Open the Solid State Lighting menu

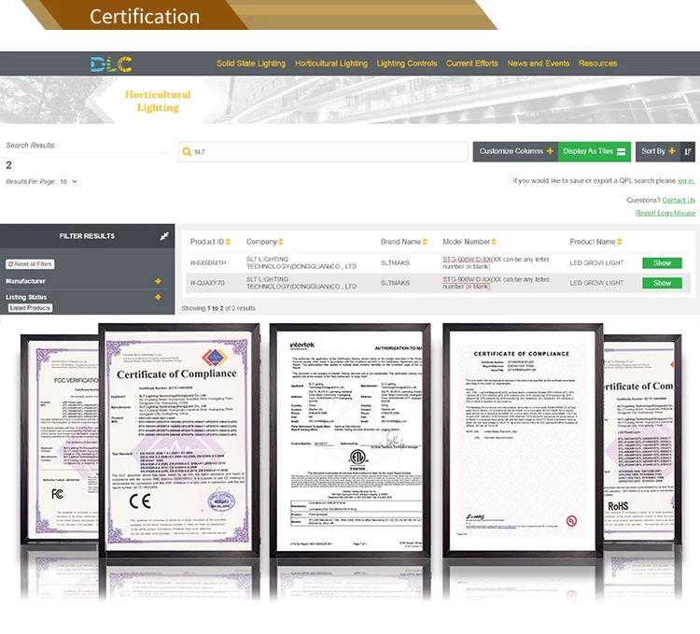click(251, 63)
